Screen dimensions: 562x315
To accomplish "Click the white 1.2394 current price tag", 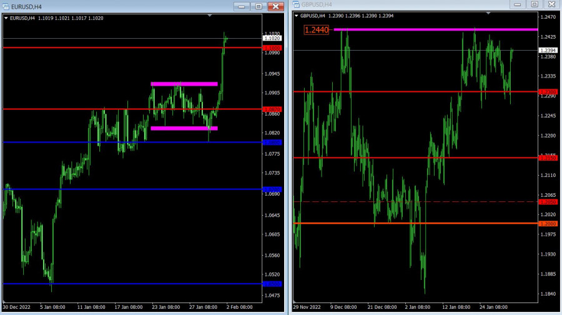I will 548,50.
